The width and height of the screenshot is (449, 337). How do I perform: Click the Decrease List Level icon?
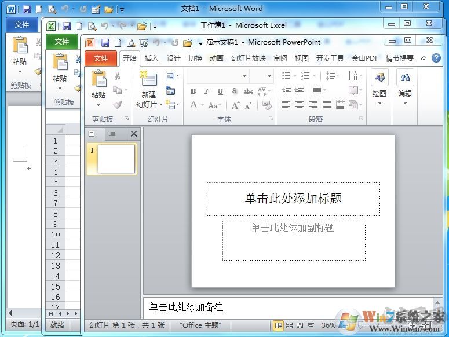[x=286, y=90]
